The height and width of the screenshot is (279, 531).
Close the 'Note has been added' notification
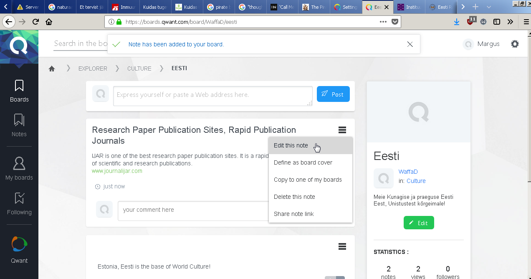point(410,44)
